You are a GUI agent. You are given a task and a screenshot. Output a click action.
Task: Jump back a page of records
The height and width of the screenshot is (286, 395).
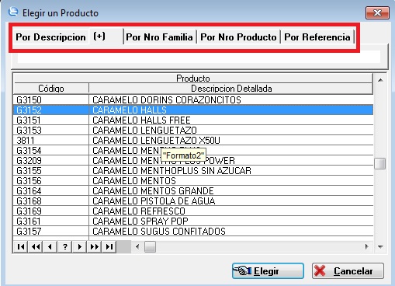pyautogui.click(x=36, y=246)
